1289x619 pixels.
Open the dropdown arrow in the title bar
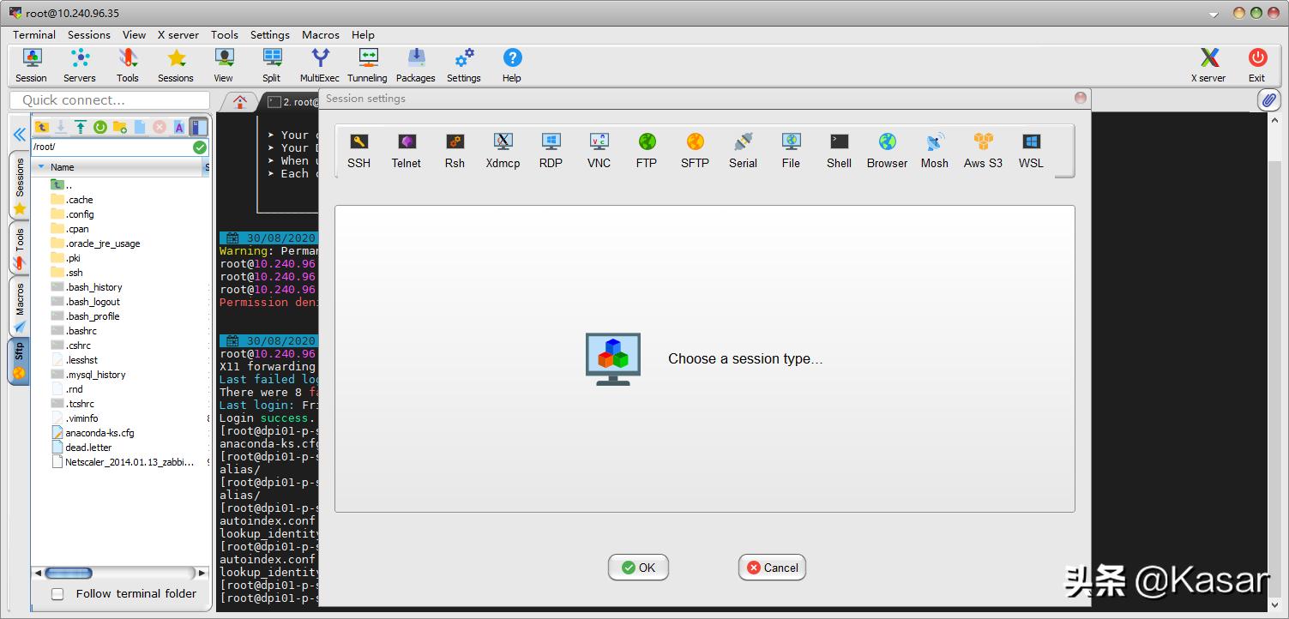click(1214, 15)
